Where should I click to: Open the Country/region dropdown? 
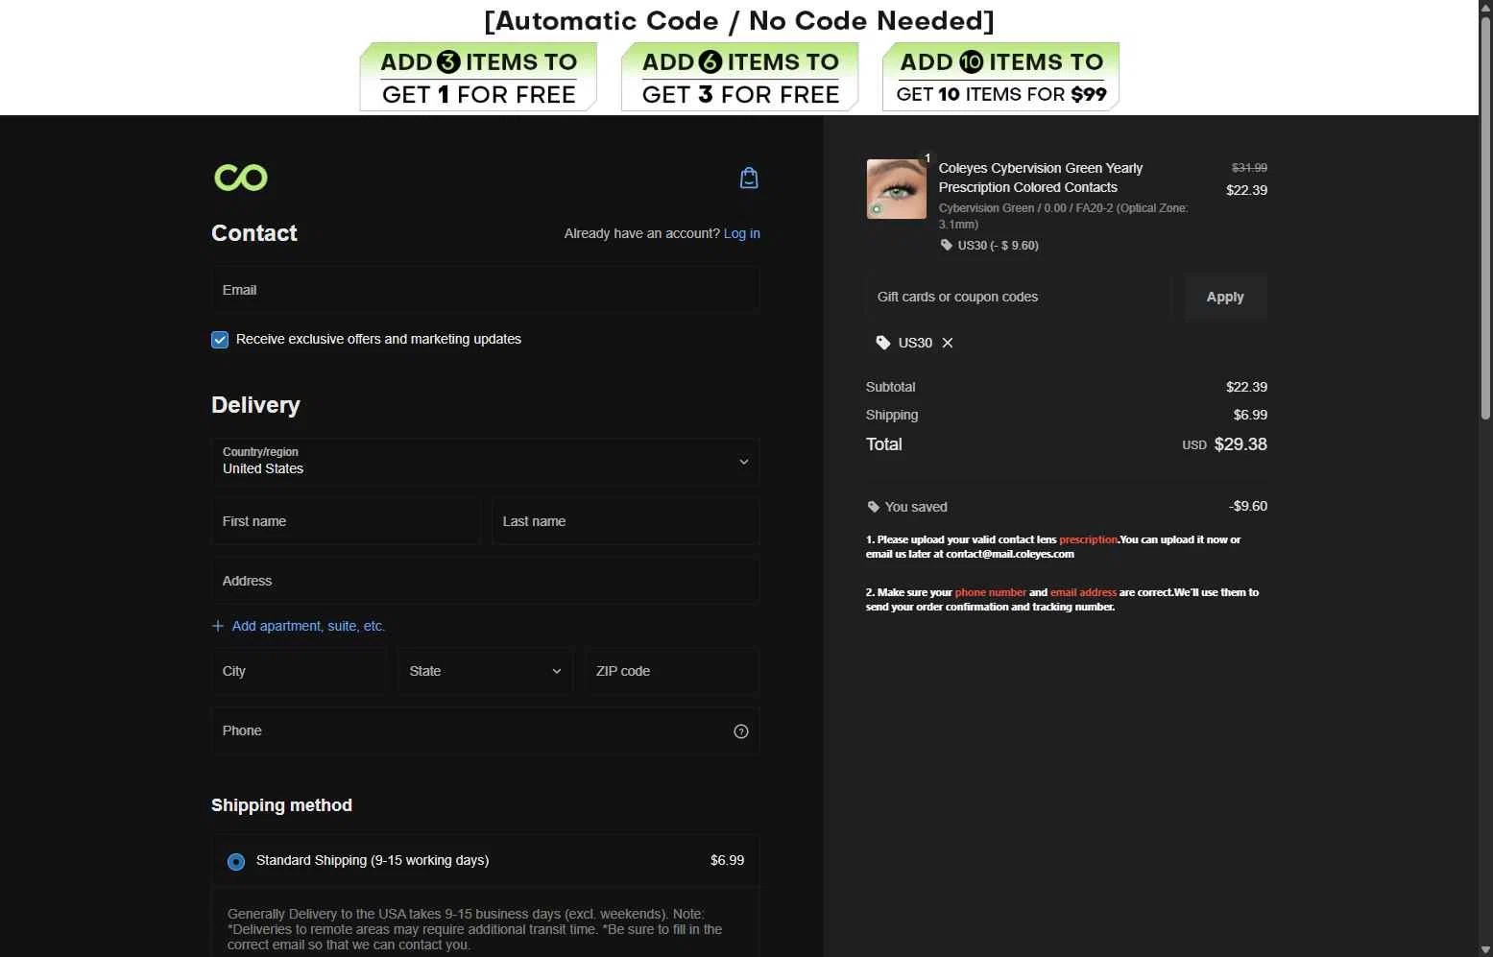click(486, 462)
